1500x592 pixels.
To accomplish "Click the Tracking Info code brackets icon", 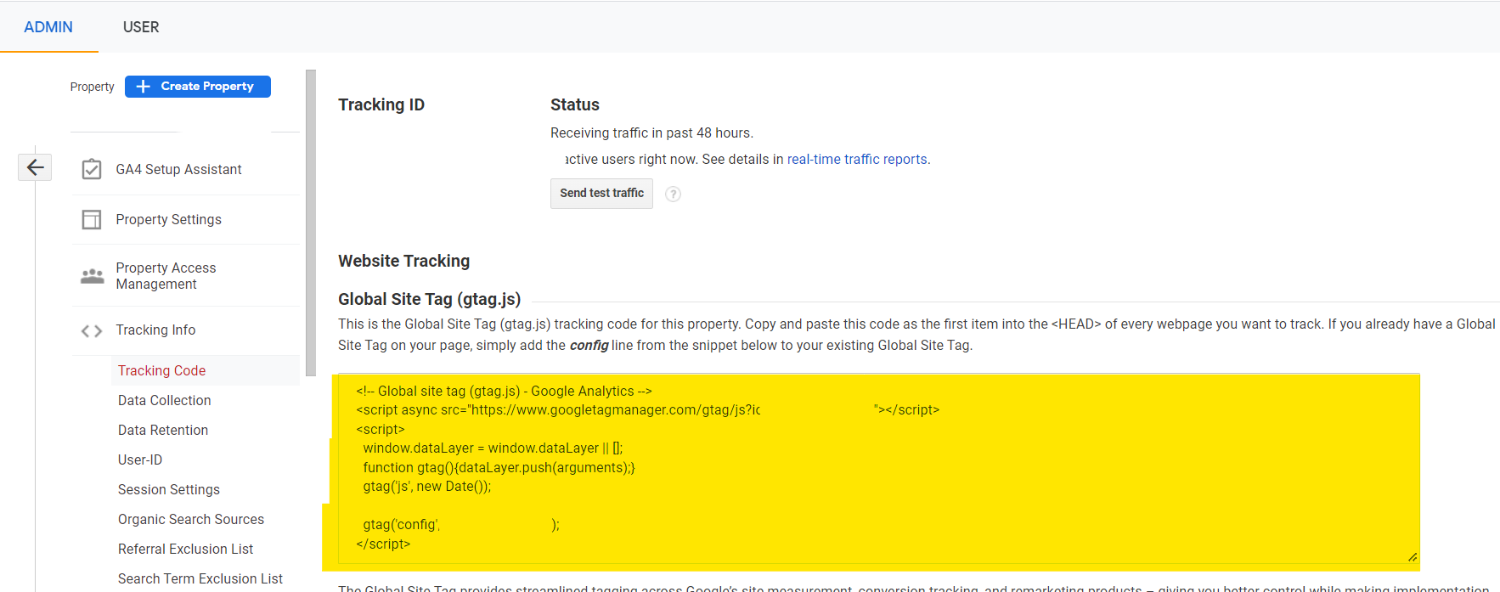I will 92,330.
